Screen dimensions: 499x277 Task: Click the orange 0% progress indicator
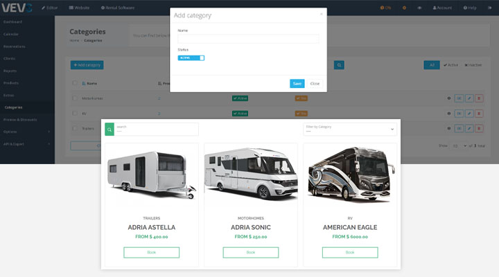pyautogui.click(x=385, y=8)
